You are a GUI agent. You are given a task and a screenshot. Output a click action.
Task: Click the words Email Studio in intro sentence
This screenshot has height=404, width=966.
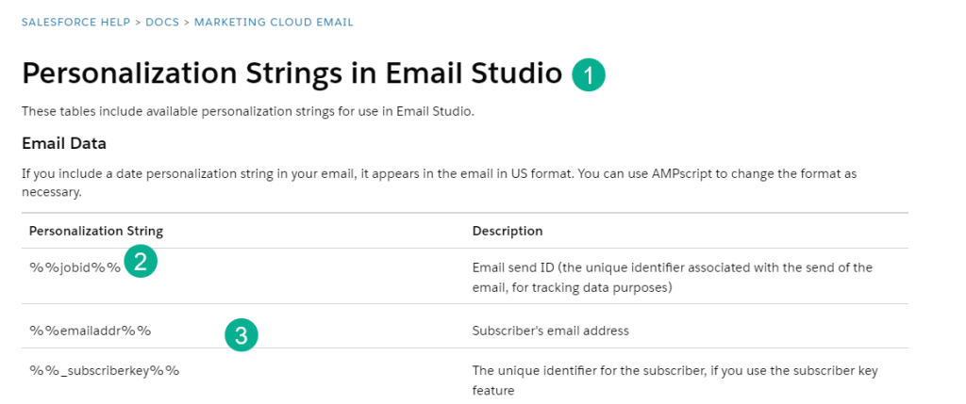(439, 112)
